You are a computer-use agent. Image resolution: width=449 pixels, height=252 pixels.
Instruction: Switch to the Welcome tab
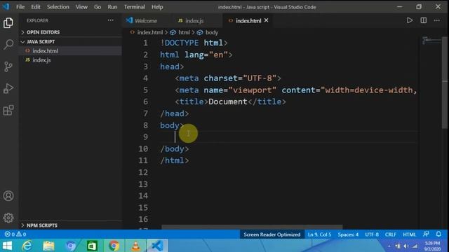click(146, 20)
